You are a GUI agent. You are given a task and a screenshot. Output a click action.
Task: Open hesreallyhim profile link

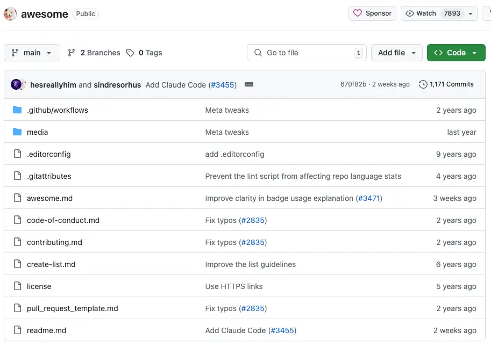tap(53, 85)
